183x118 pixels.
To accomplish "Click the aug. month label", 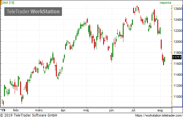I will [x=160, y=110].
